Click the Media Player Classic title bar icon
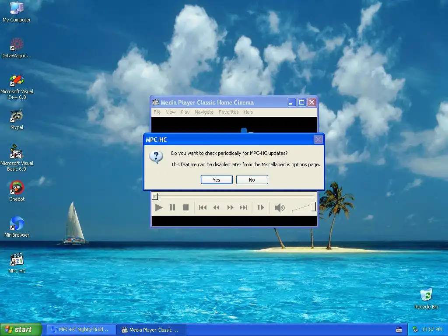The image size is (448, 336). coord(156,102)
